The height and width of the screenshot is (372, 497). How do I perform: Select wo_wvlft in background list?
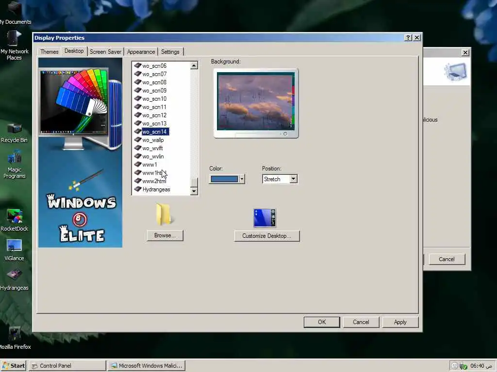click(152, 148)
